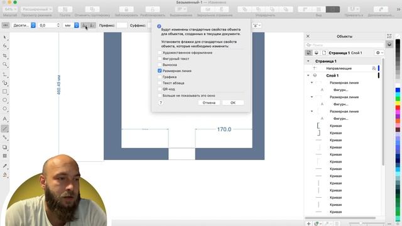The width and height of the screenshot is (402, 226).
Task: Select the Polygon tool
Action: point(5,109)
